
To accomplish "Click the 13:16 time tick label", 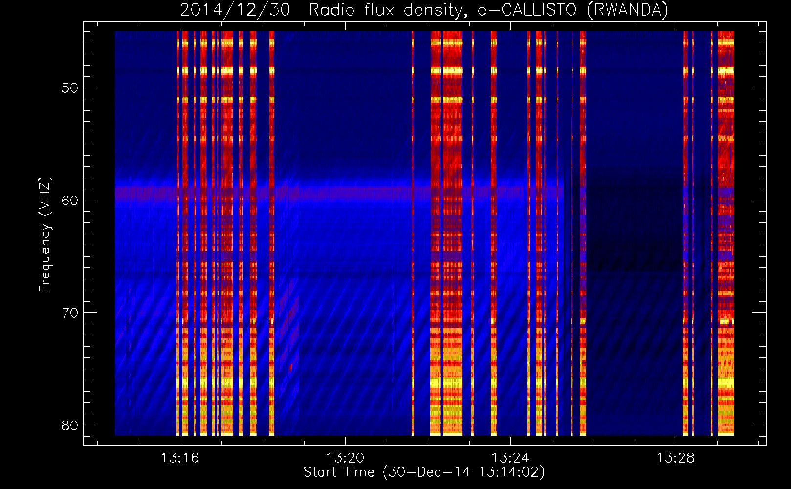I will click(x=180, y=458).
